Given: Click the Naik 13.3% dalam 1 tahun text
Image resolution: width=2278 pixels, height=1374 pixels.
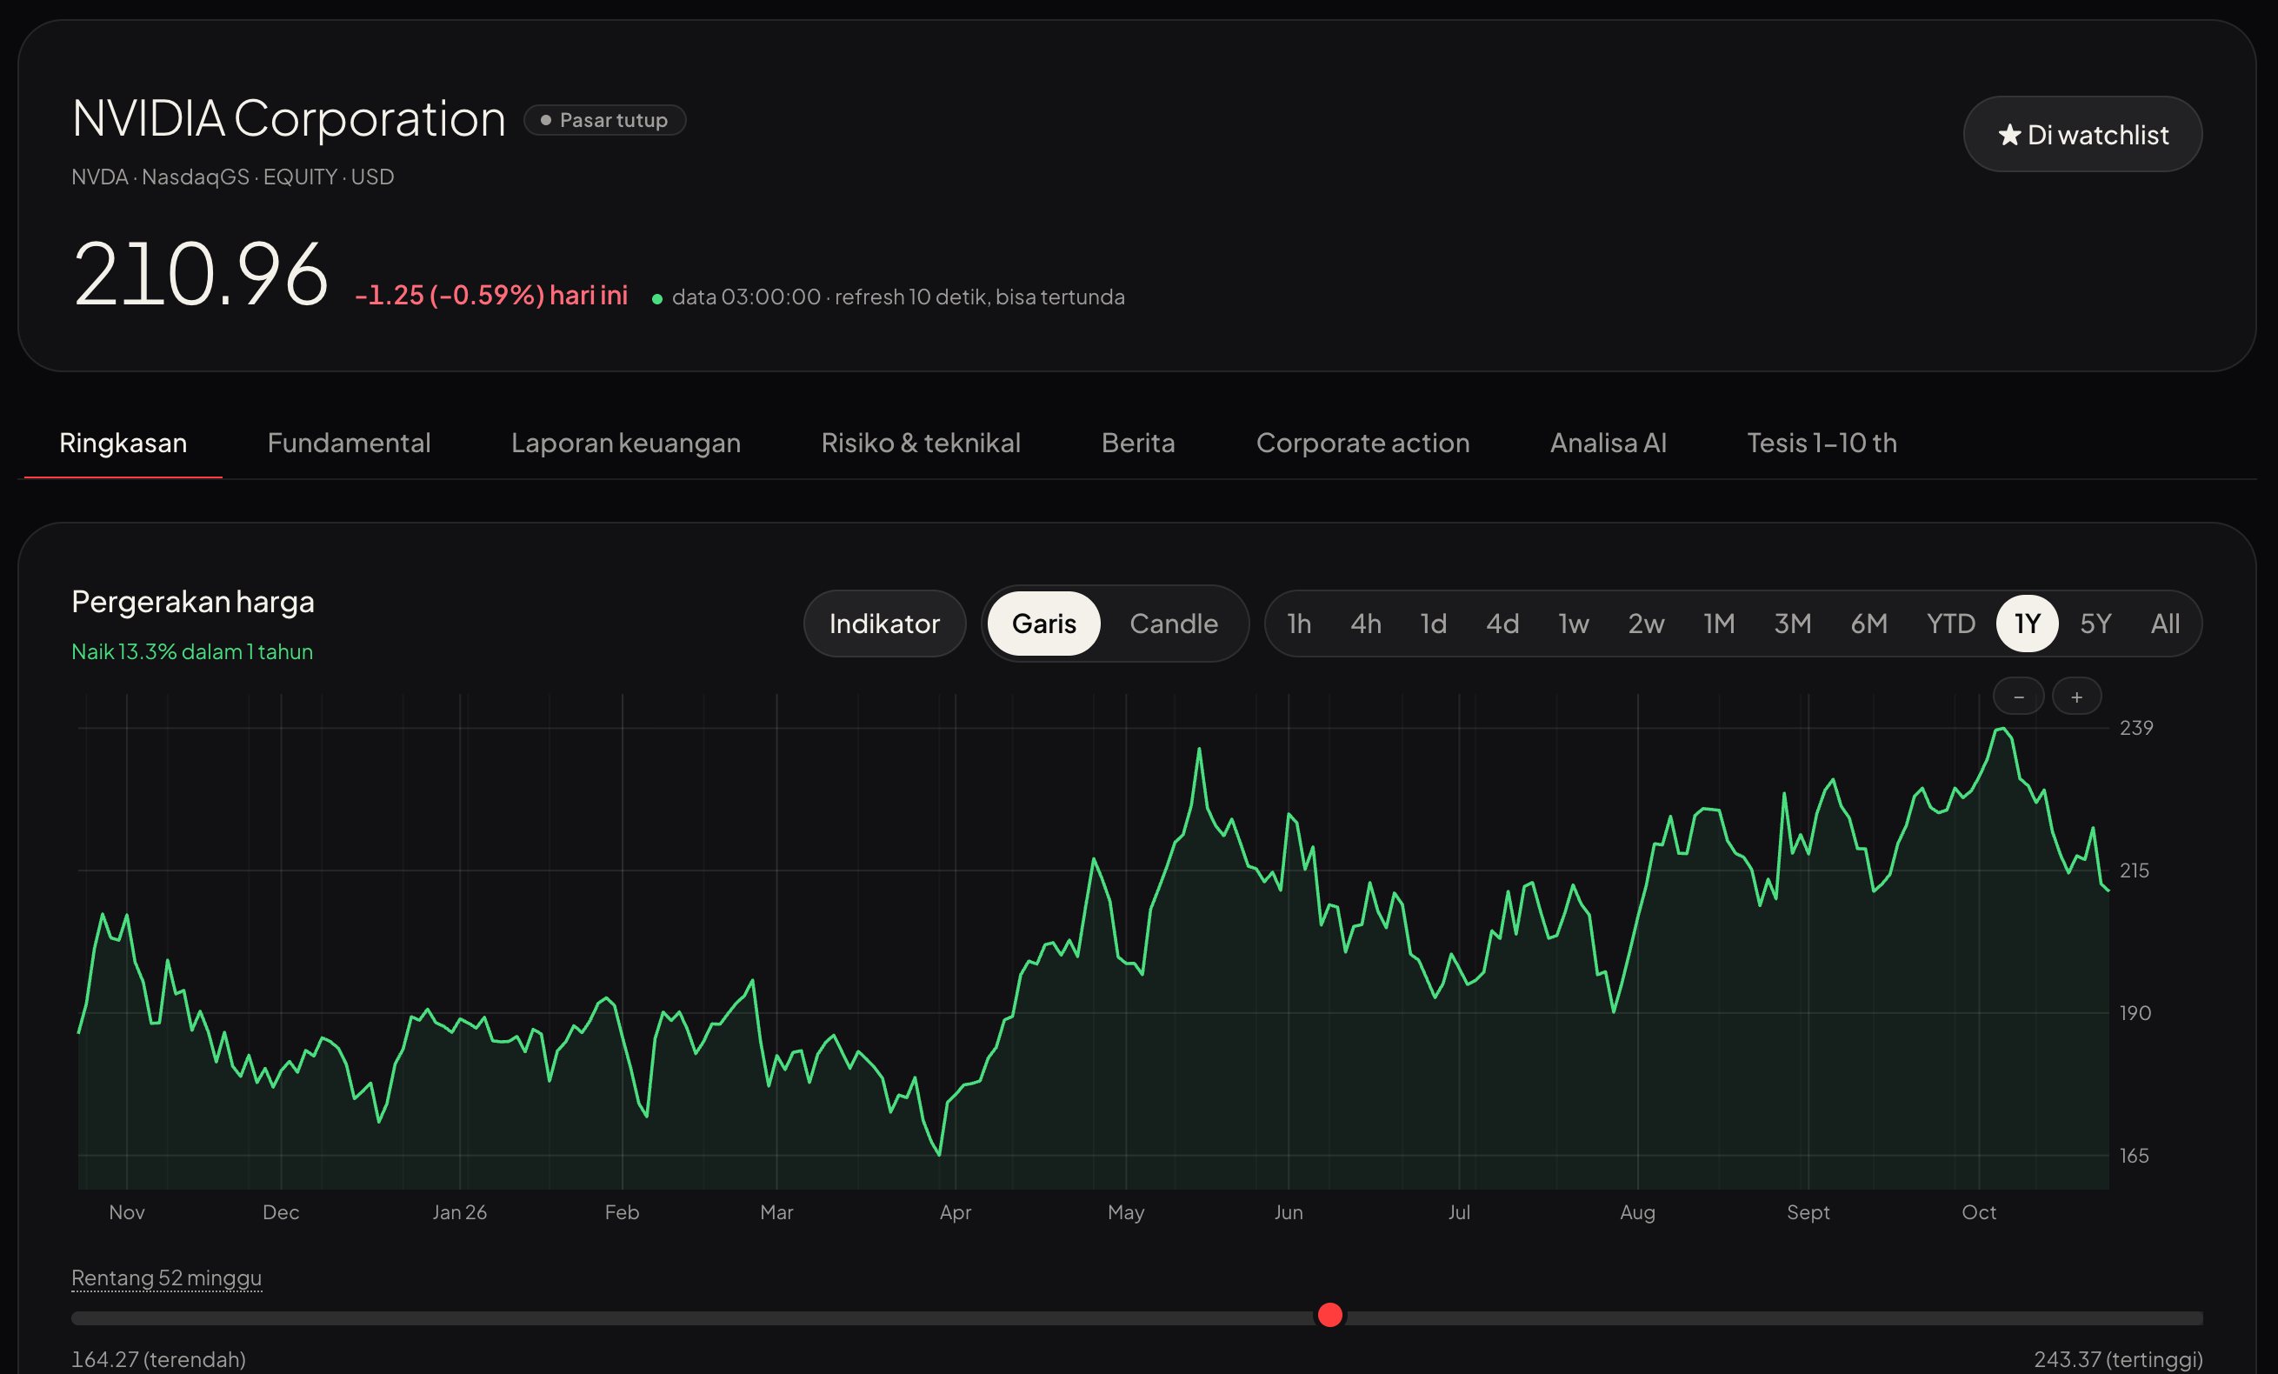Looking at the screenshot, I should (x=192, y=652).
